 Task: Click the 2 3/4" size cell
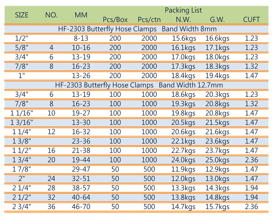tap(22, 206)
